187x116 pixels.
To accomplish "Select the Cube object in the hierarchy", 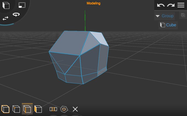I will (168, 25).
